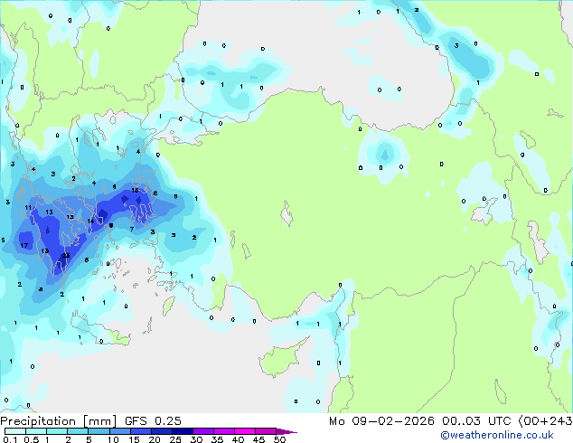Select the 0.1–0.5 mm legend color swatch

(x=15, y=431)
